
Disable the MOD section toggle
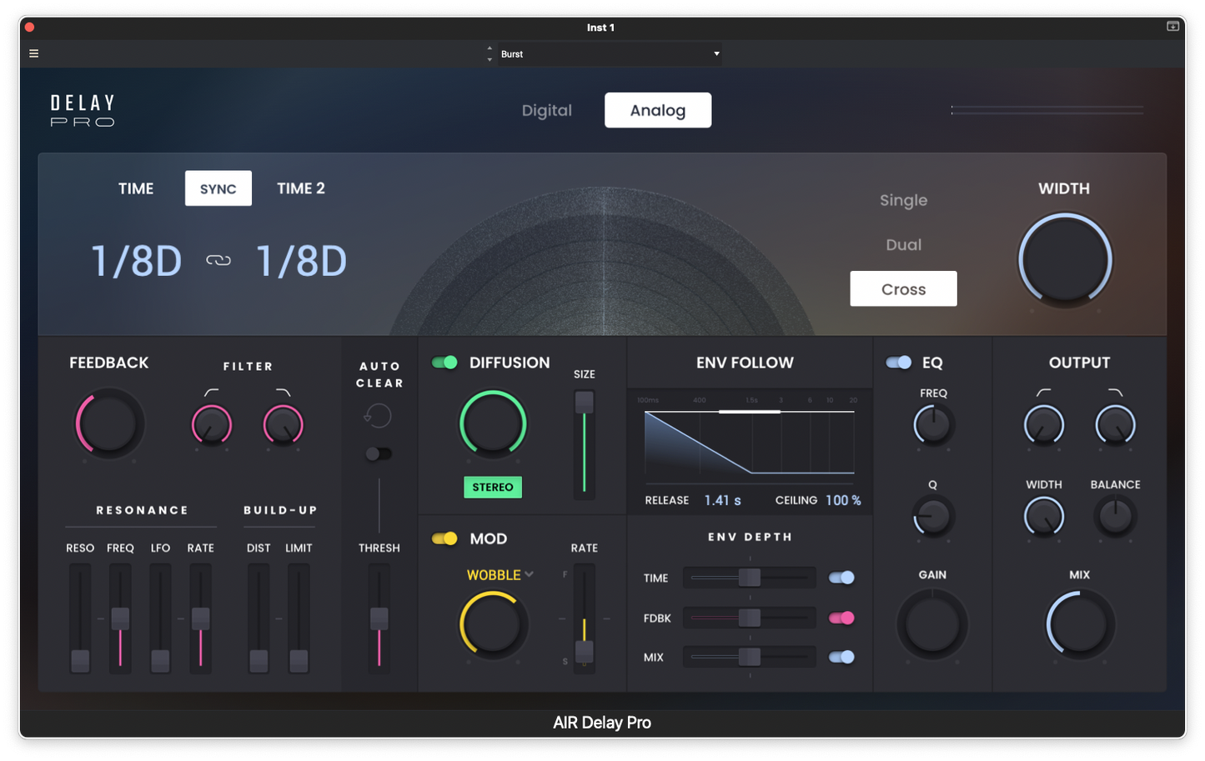pos(443,538)
